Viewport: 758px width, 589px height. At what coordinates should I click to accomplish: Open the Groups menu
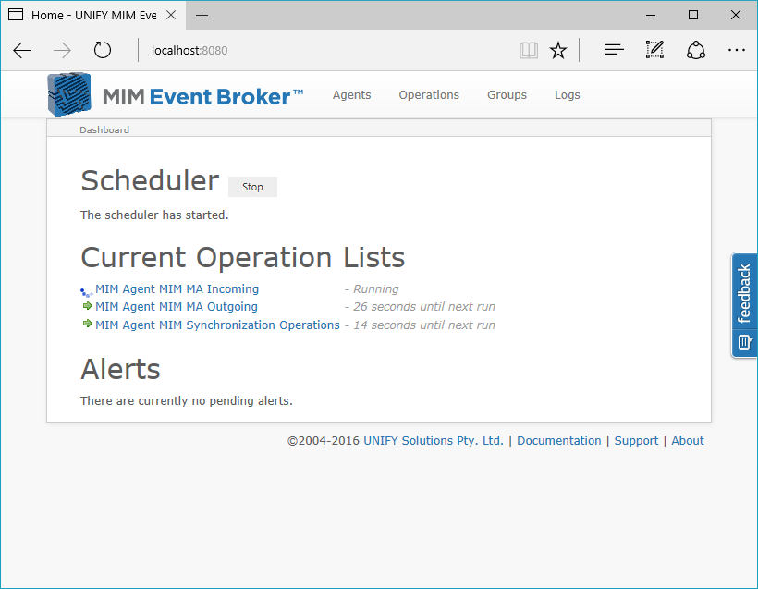coord(507,95)
